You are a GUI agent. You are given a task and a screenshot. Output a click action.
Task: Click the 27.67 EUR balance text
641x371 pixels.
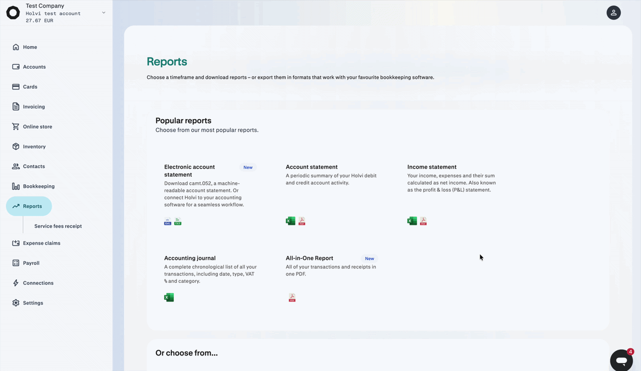click(40, 21)
